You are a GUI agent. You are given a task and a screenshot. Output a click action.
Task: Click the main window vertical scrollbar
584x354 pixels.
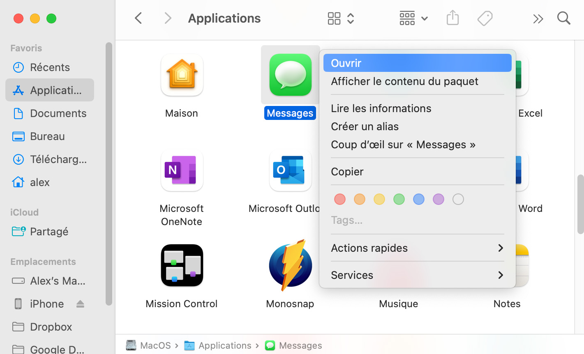pos(580,204)
